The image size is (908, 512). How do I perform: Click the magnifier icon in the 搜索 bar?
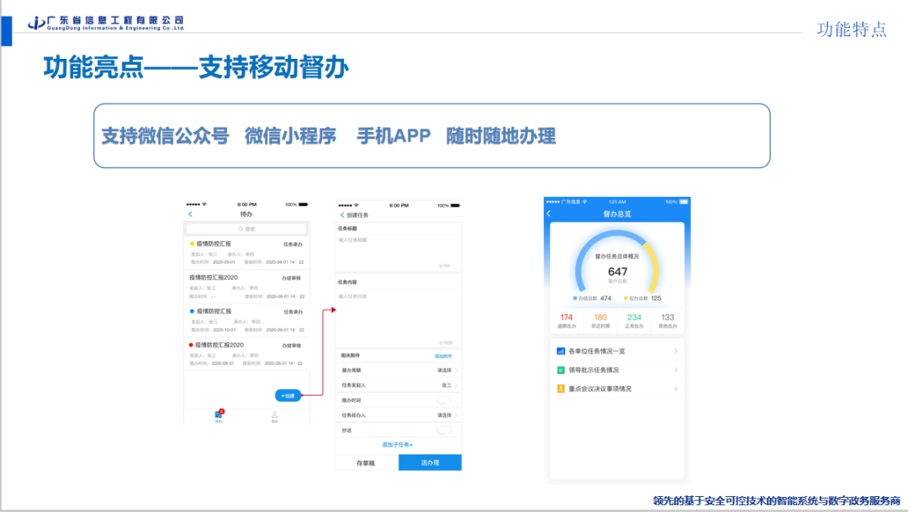240,229
